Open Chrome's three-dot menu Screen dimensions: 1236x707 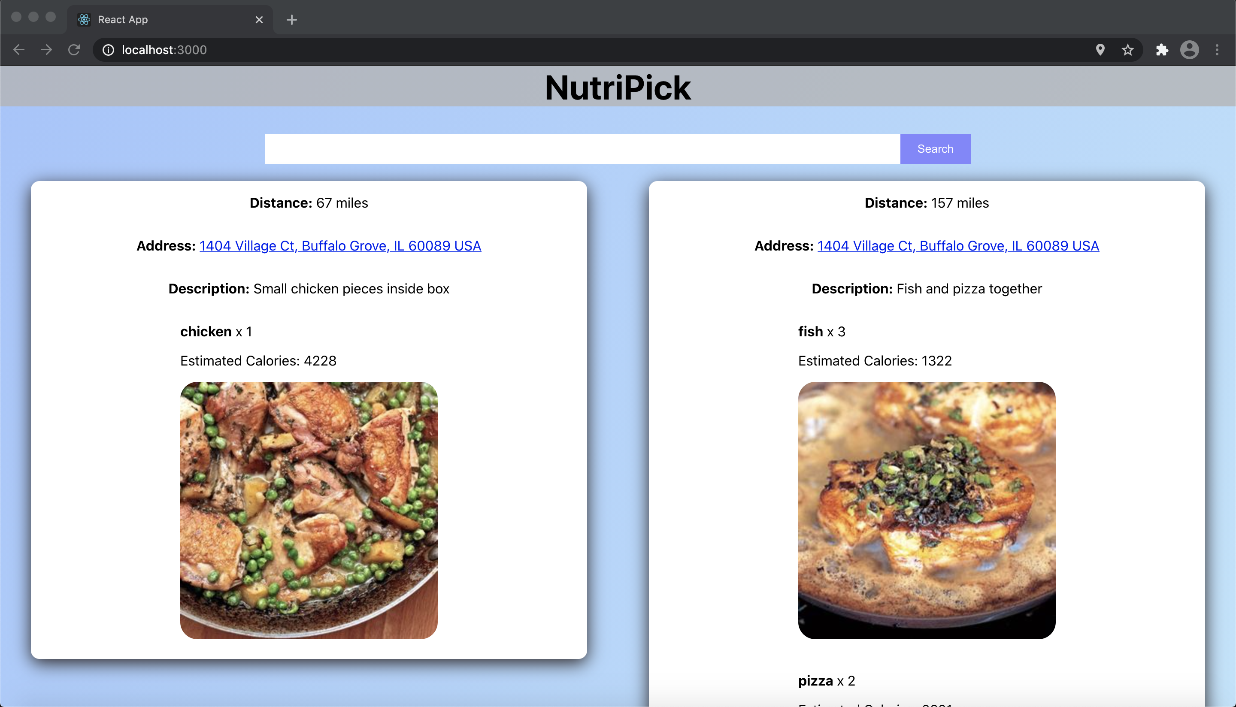[1217, 49]
